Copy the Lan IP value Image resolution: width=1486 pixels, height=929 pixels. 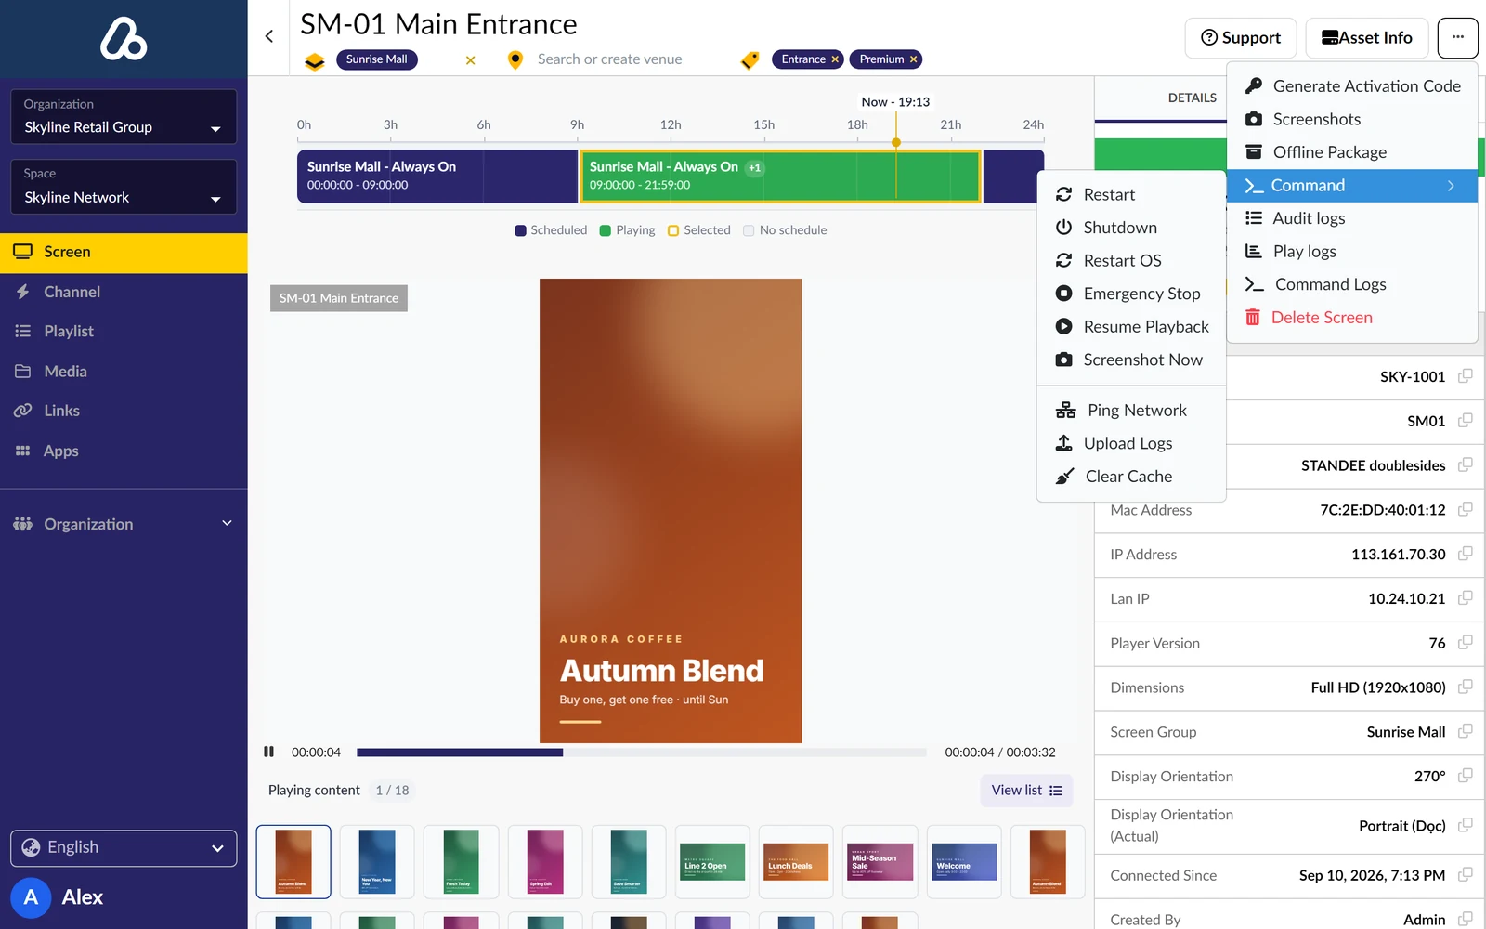pos(1465,598)
